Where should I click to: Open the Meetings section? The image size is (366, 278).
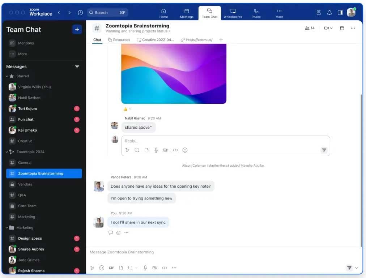click(x=187, y=13)
